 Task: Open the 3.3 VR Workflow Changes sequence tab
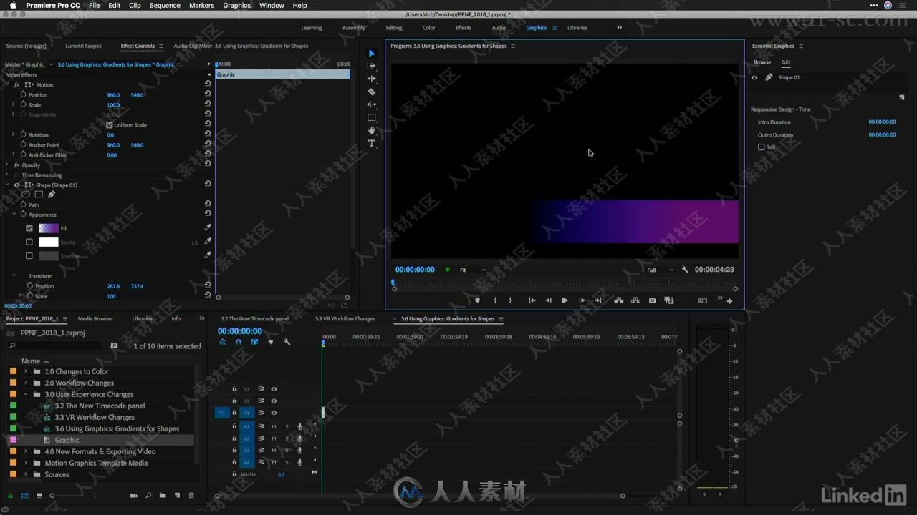tap(345, 318)
